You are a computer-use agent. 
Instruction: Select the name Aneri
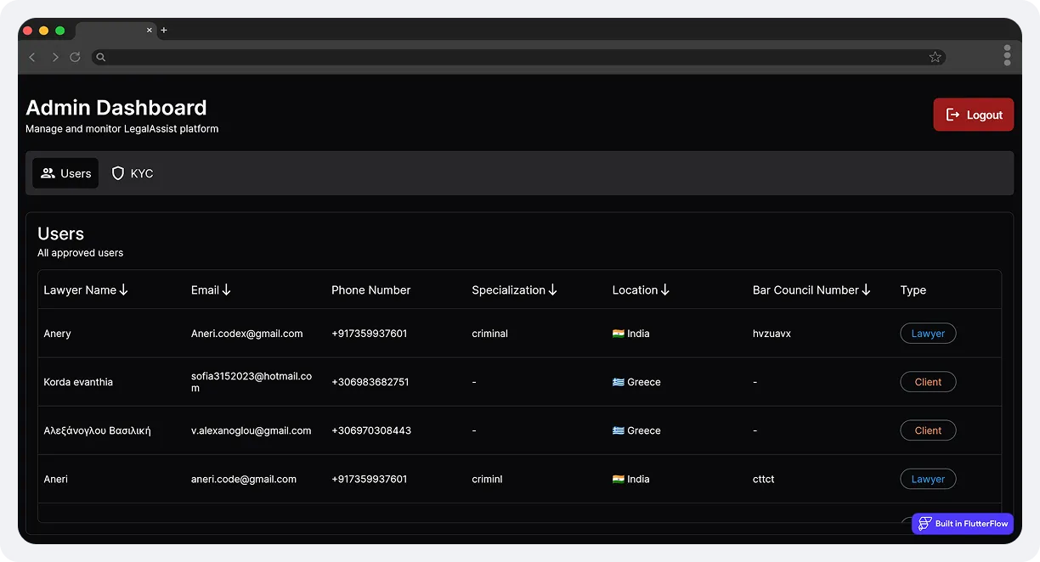(55, 479)
